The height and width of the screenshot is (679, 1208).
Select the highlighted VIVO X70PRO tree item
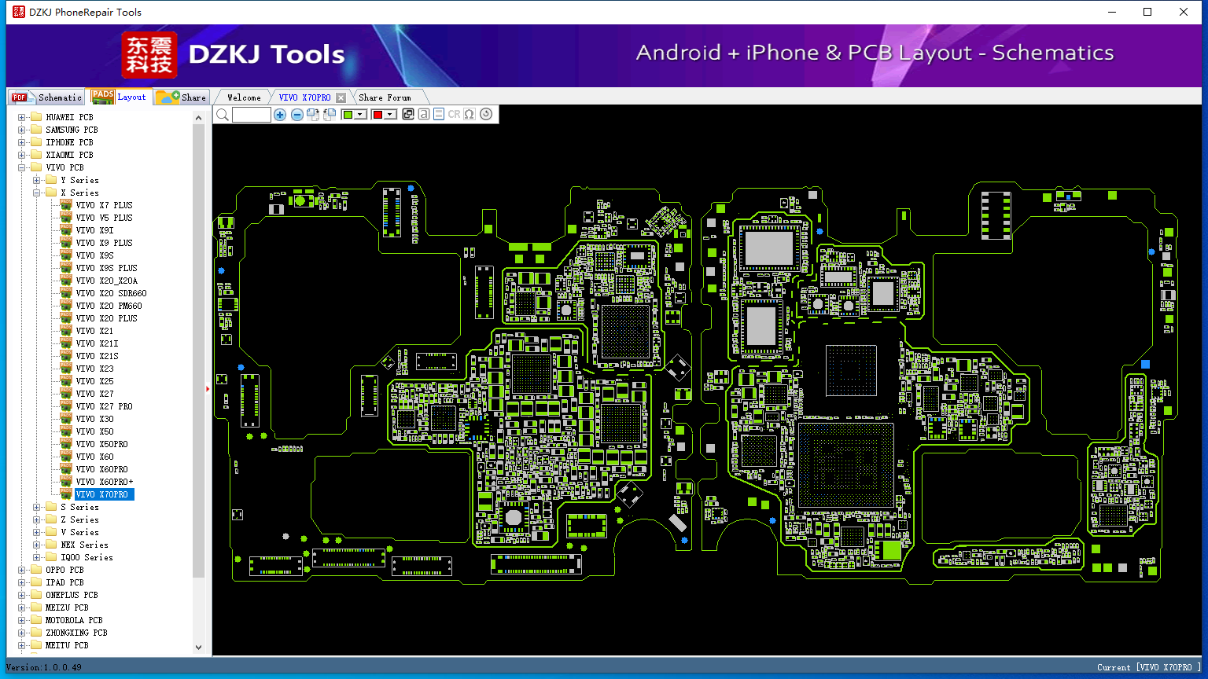pyautogui.click(x=105, y=494)
